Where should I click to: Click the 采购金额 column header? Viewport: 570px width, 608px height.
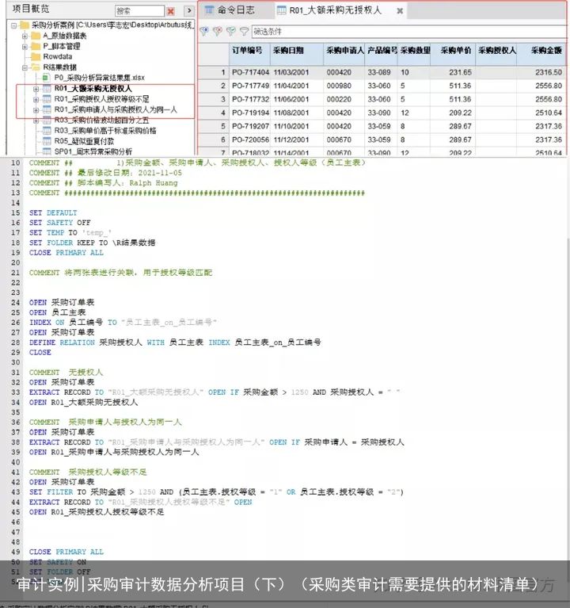(x=541, y=54)
